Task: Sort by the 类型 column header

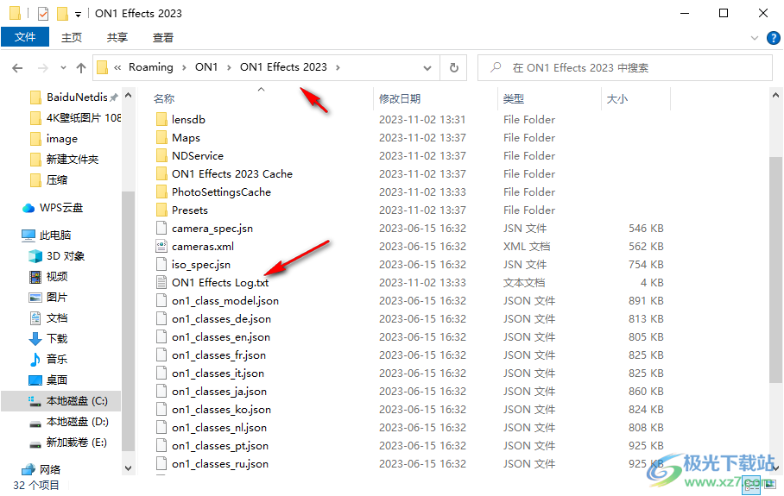Action: coord(514,99)
